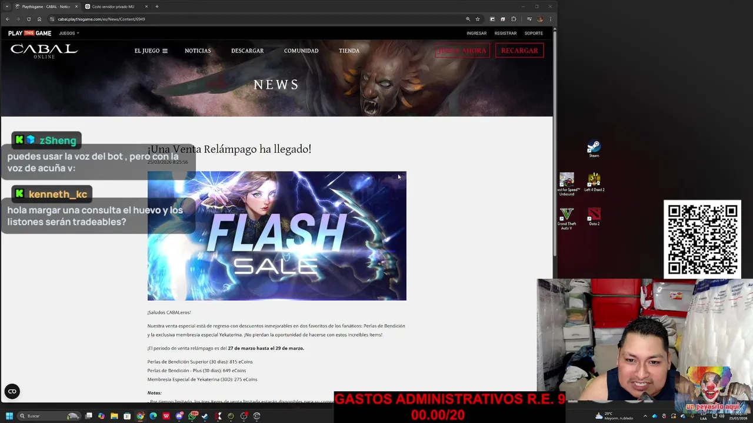753x423 pixels.
Task: Open Copilot from the taskbar
Action: coord(101,416)
